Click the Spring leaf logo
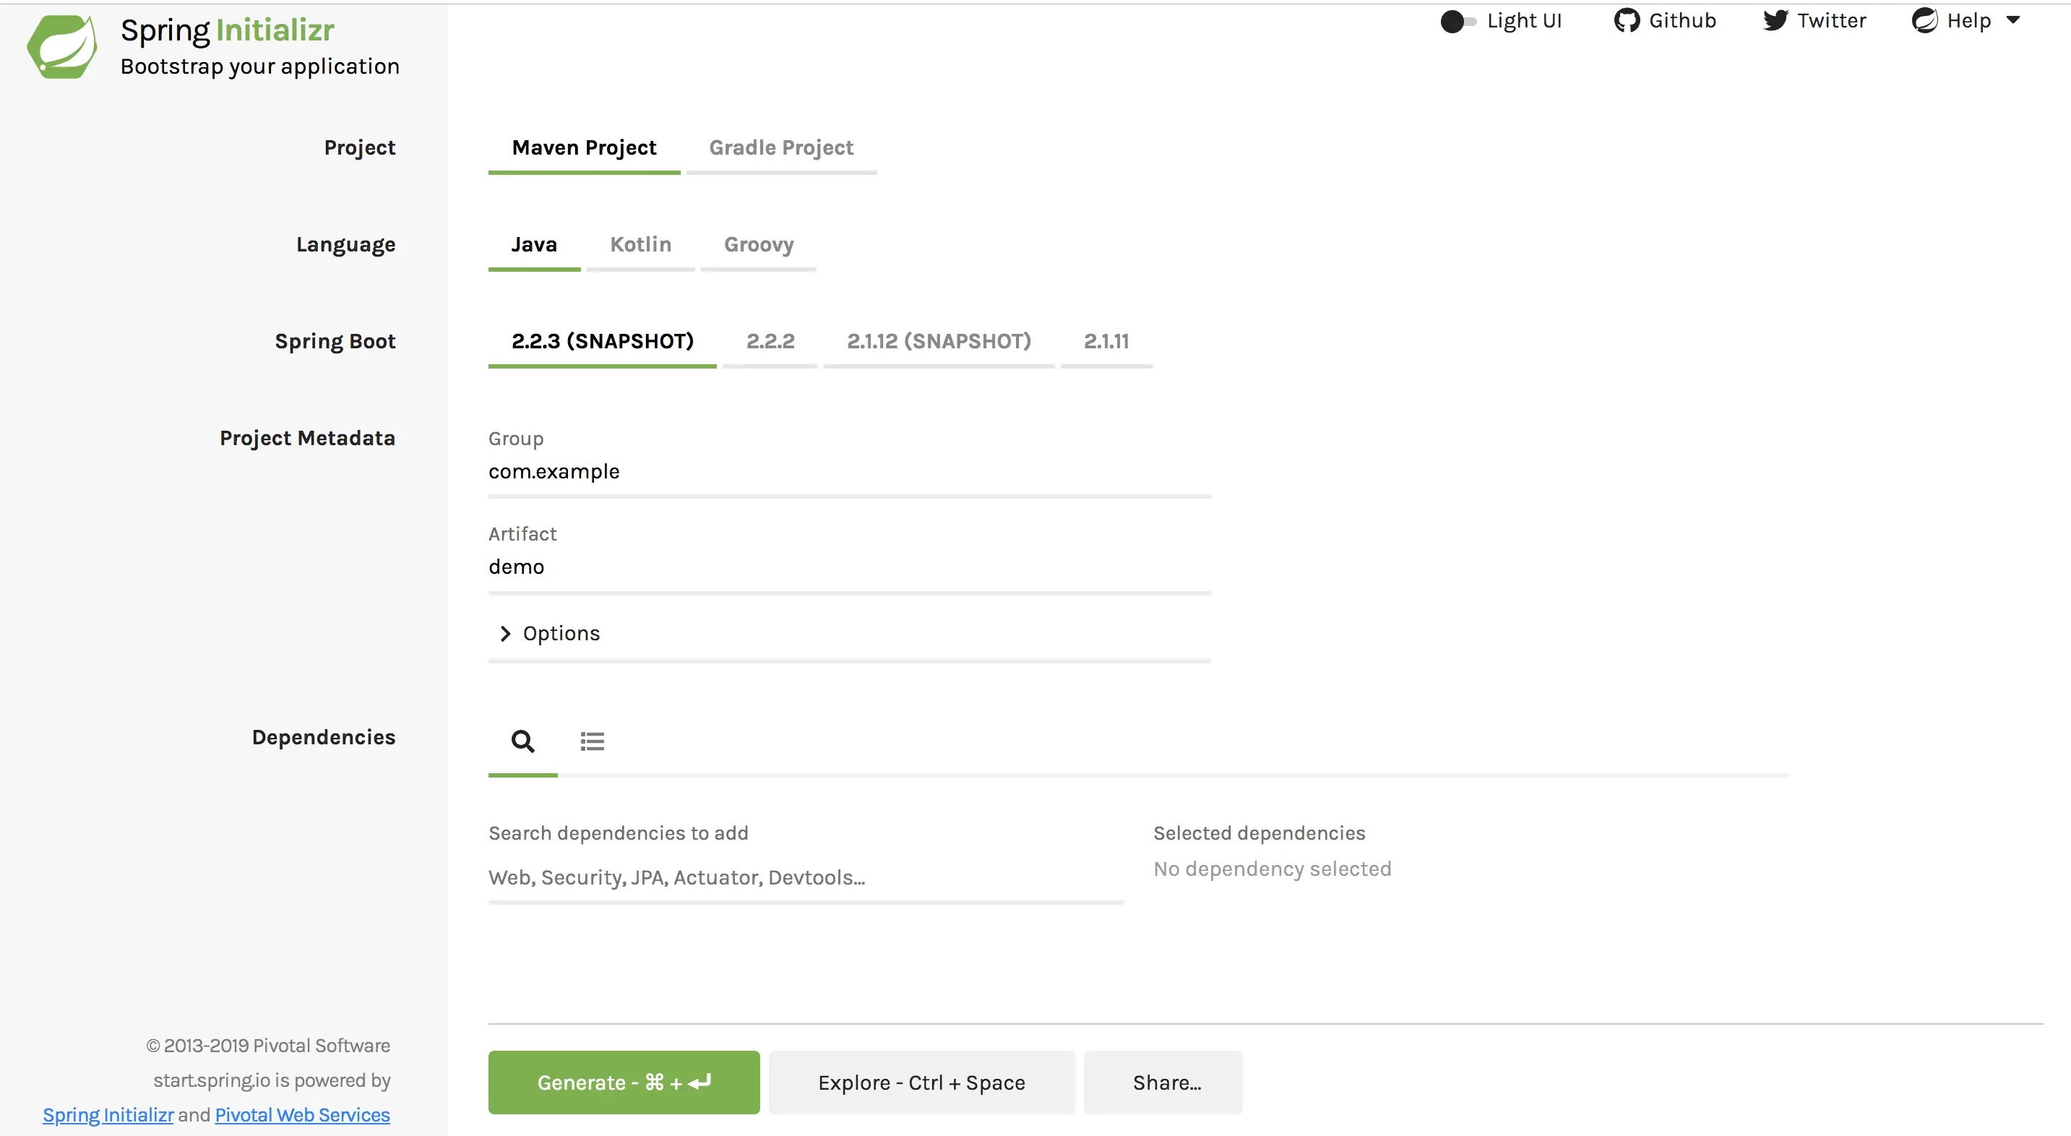2071x1136 pixels. [x=62, y=47]
